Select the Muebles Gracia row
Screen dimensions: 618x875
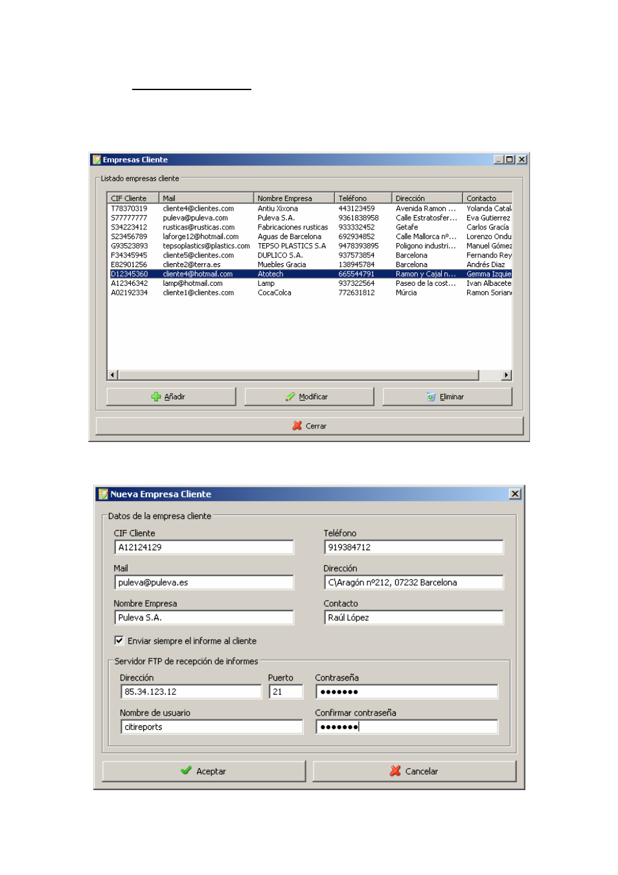pyautogui.click(x=310, y=264)
